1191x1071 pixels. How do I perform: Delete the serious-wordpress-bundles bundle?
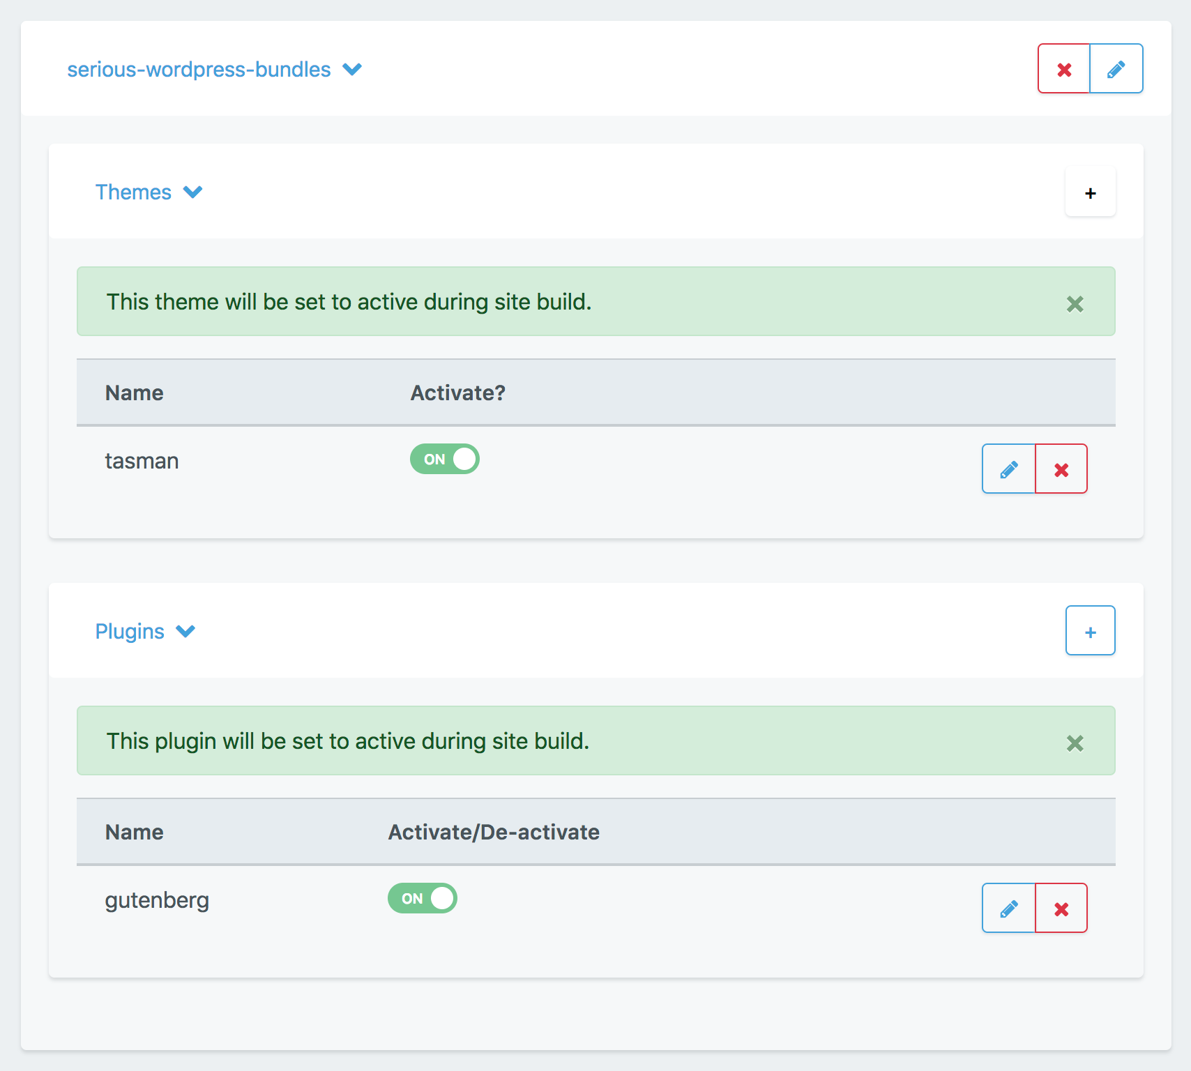1064,68
